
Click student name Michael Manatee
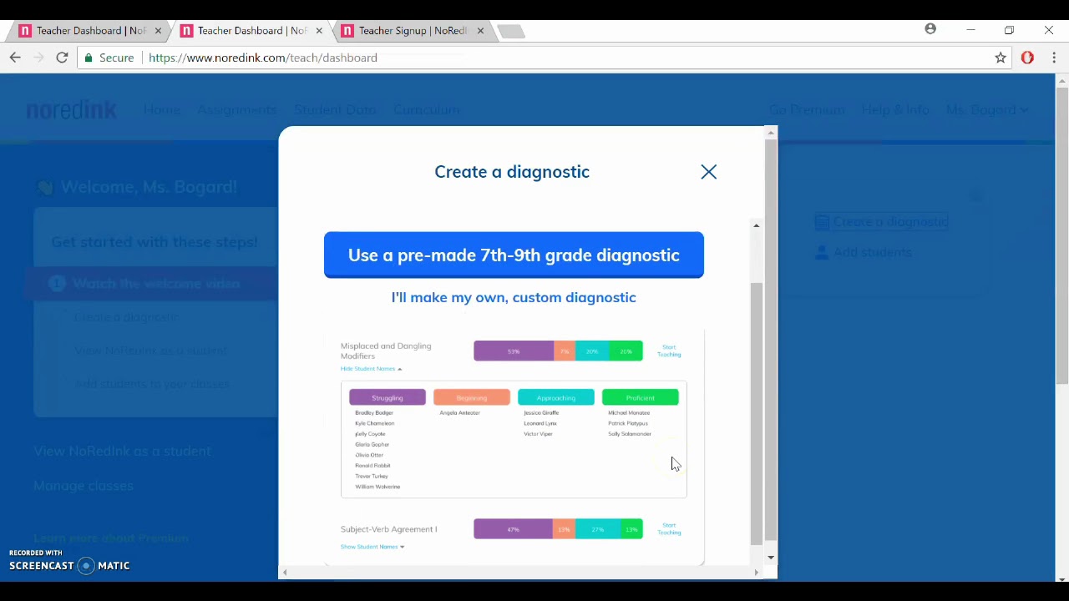[629, 412]
